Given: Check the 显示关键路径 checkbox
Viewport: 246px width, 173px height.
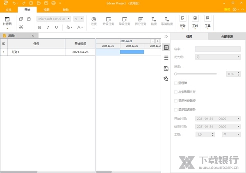Looking at the screenshot, I should (176, 100).
